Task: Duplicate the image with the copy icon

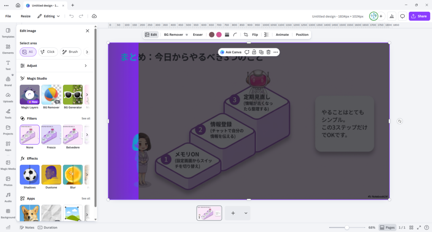Action: (x=261, y=52)
